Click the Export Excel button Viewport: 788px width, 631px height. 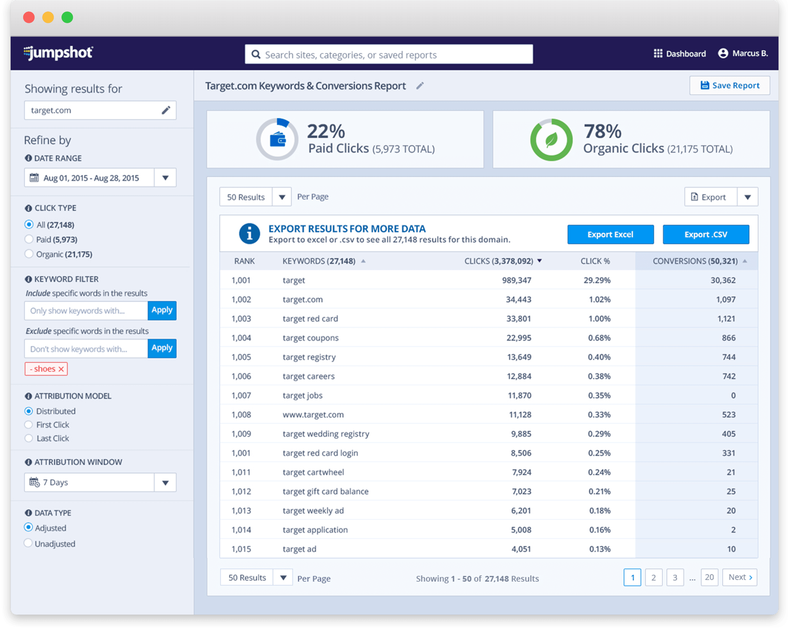[x=610, y=234]
